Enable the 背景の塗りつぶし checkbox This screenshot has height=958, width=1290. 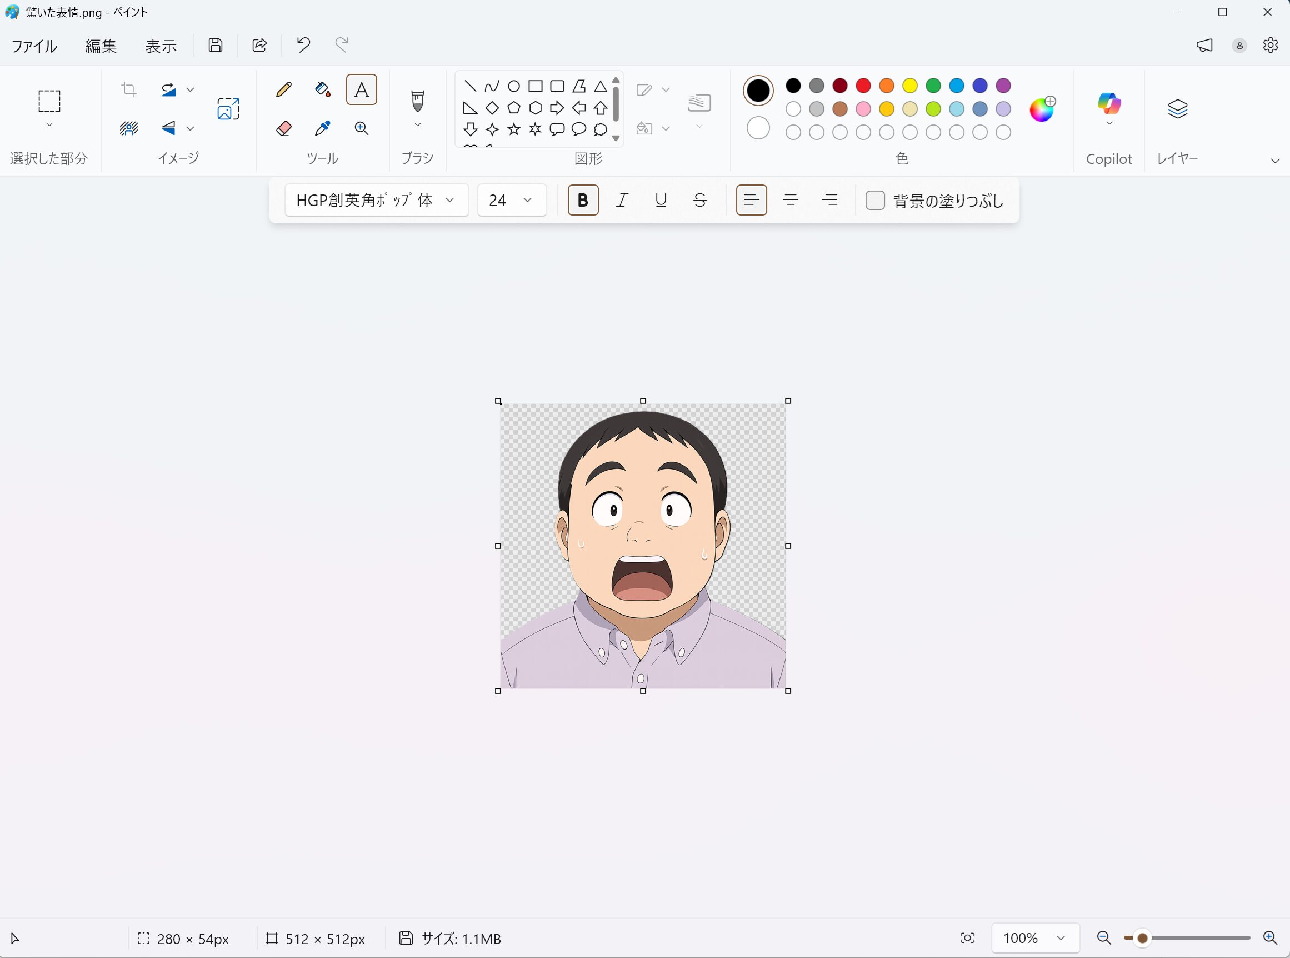tap(875, 201)
